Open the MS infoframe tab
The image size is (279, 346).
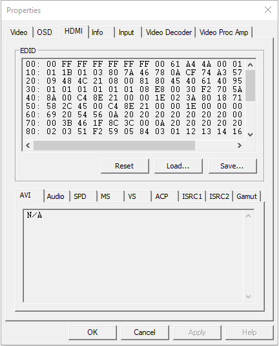tap(111, 196)
